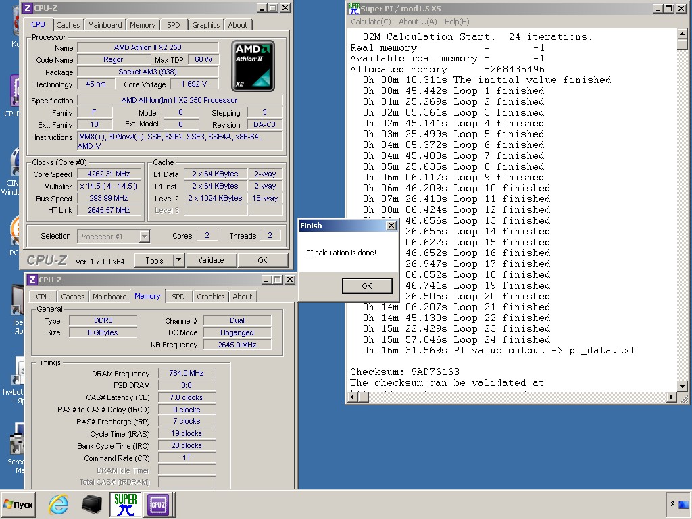
Task: Open About tab in upper CPU-Z window
Action: [x=237, y=25]
